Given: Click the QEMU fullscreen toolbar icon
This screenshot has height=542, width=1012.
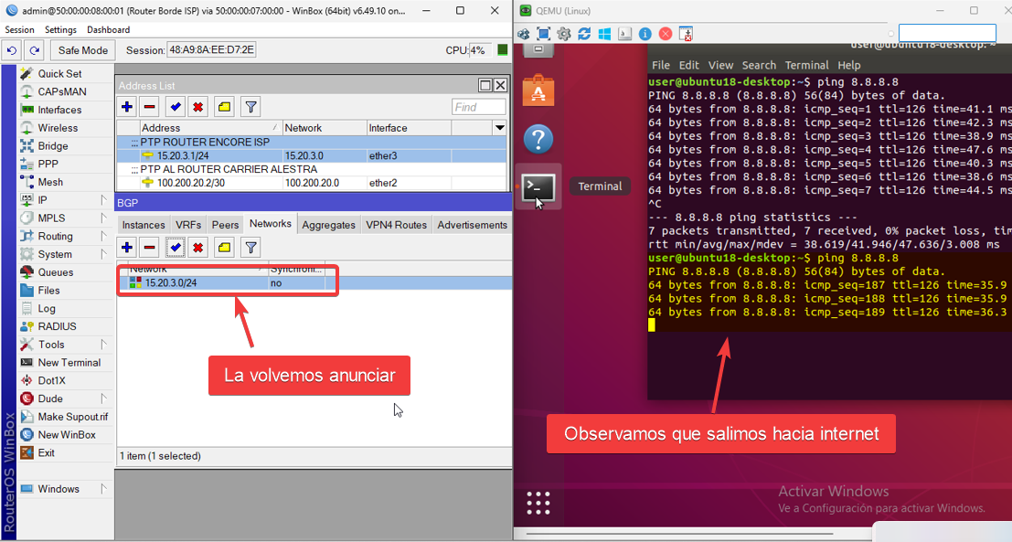Looking at the screenshot, I should [543, 34].
